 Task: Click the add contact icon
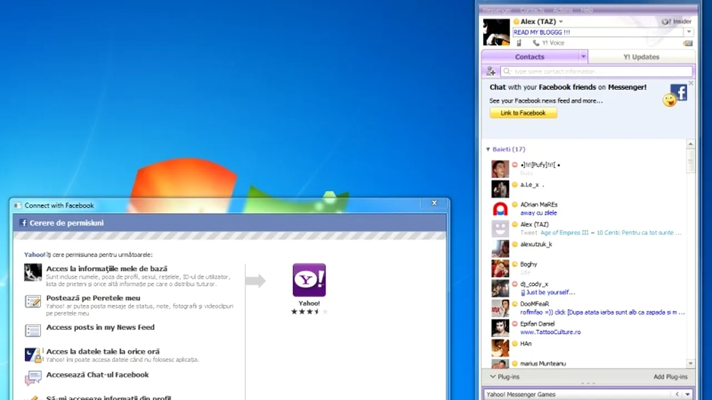coord(491,71)
